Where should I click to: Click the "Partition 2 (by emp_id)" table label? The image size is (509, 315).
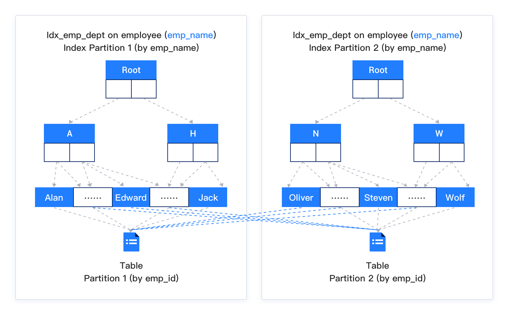[377, 278]
